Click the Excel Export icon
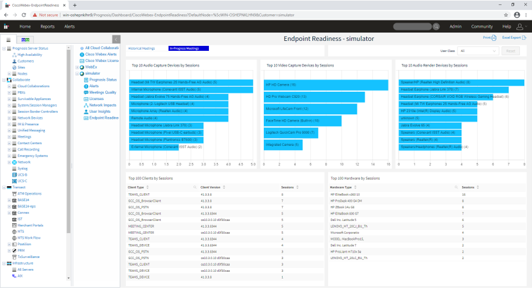This screenshot has width=532, height=288. click(523, 38)
